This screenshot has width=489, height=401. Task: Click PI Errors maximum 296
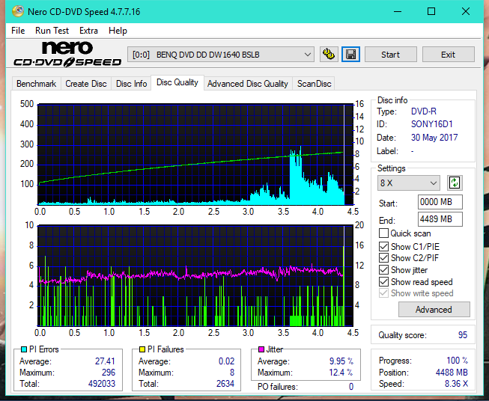point(109,372)
